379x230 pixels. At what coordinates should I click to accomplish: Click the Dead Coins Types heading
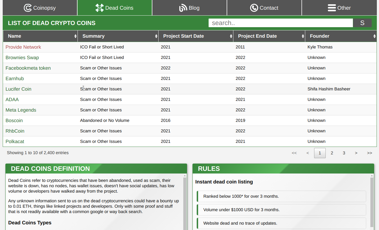(30, 223)
